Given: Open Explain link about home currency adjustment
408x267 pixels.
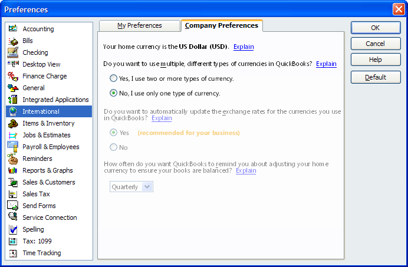Looking at the screenshot, I should (x=246, y=170).
